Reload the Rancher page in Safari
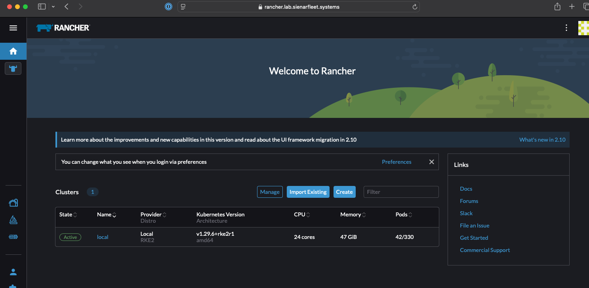Image resolution: width=589 pixels, height=288 pixels. [414, 6]
